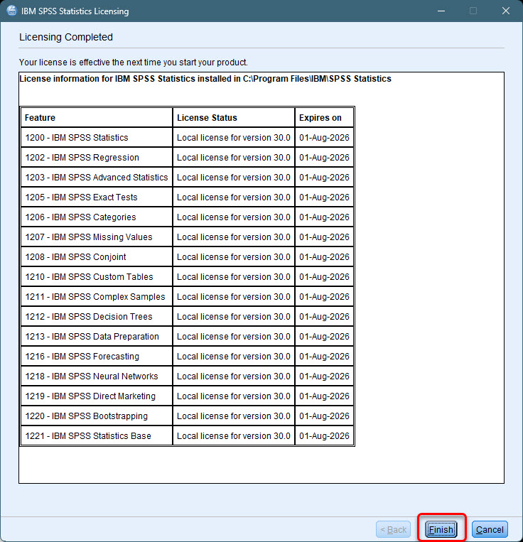523x542 pixels.
Task: Click the IBM SPSS Statistics Licensing window title
Action: coord(75,11)
